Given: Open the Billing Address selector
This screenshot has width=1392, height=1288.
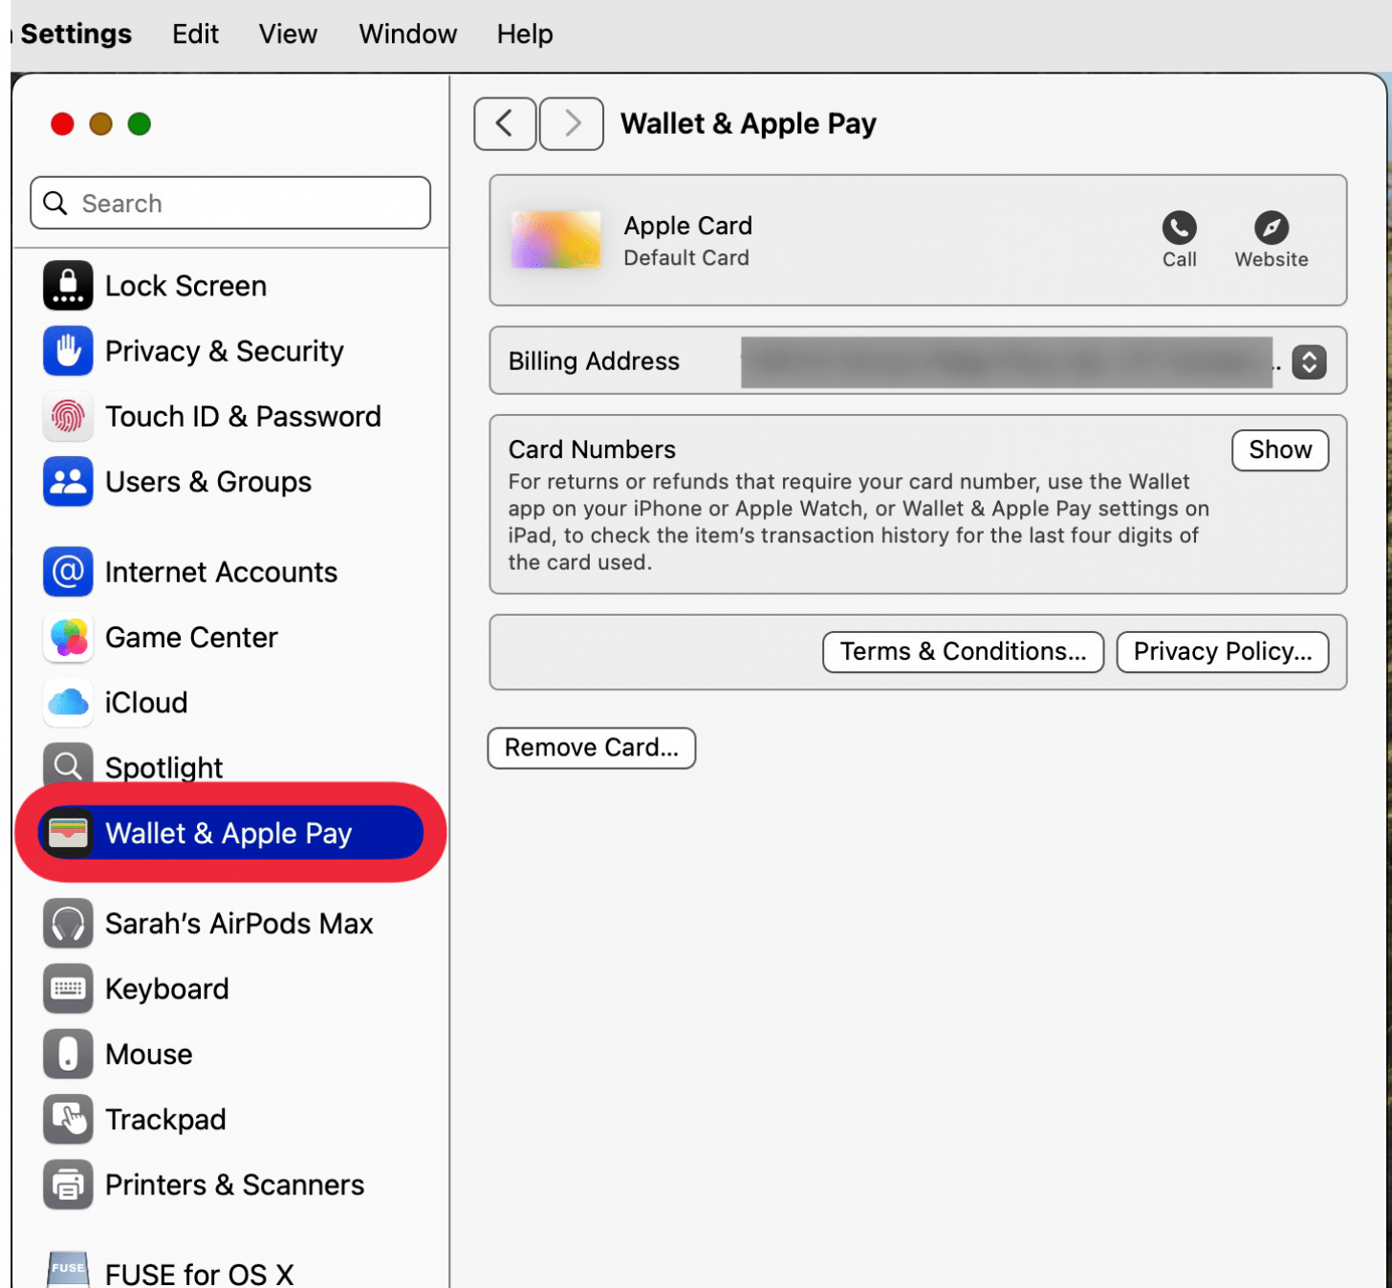Looking at the screenshot, I should click(x=1310, y=361).
